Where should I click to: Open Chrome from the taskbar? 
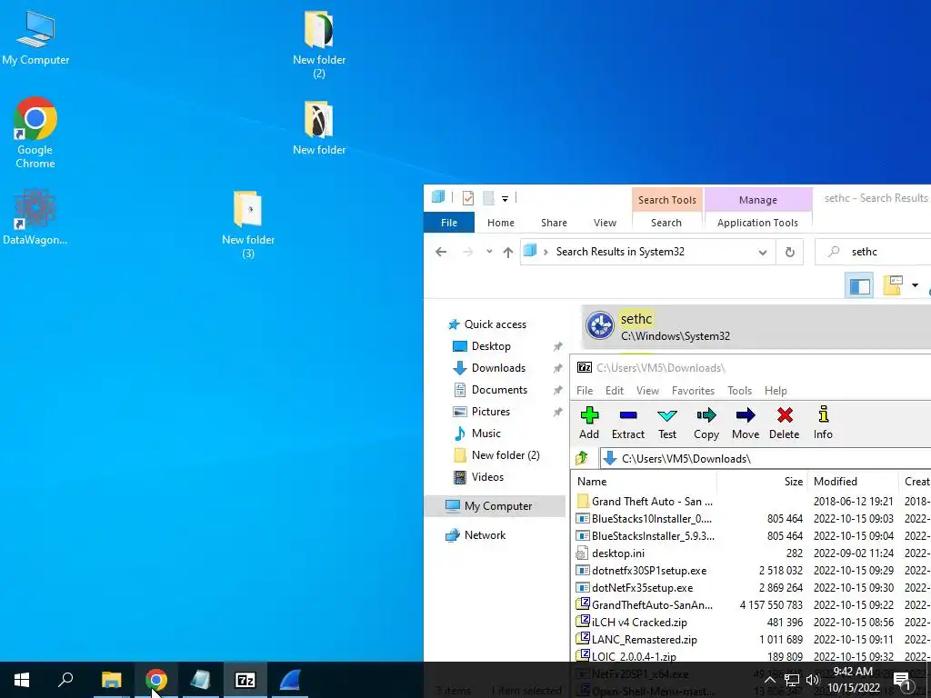(x=155, y=680)
